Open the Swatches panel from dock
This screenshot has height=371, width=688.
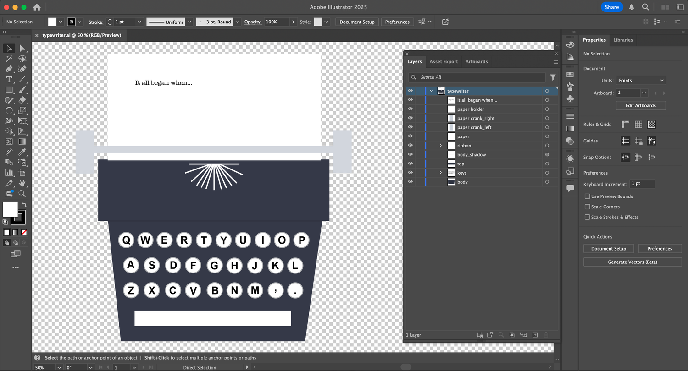[x=570, y=75]
